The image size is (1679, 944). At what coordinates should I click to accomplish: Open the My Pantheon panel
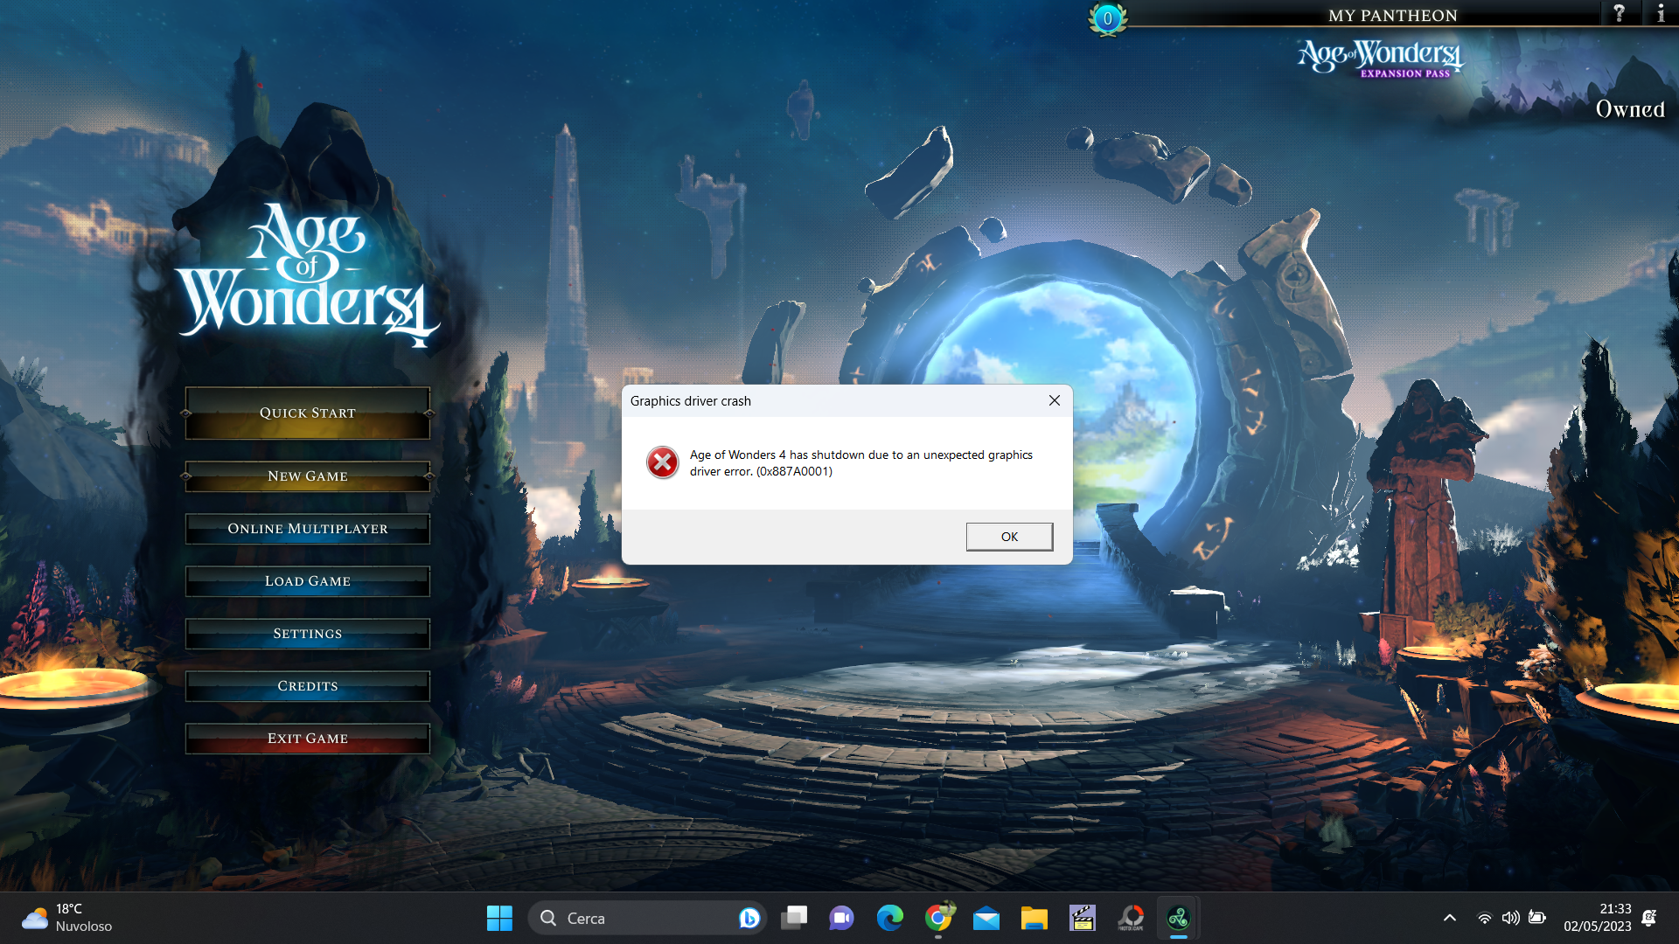click(x=1392, y=15)
